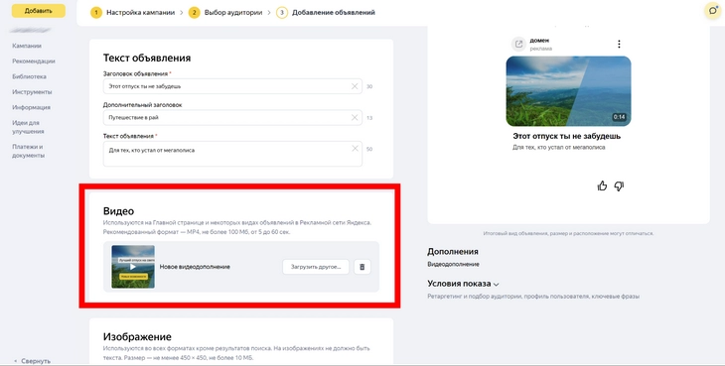This screenshot has height=366, width=725.
Task: Clear the ad headline field with X
Action: [355, 86]
